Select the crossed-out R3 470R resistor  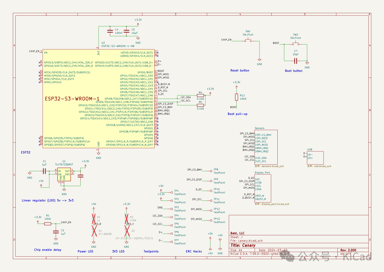click(126, 218)
